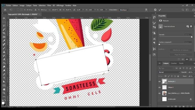195x110 pixels.
Task: Click the Densité slider handle
Action: click(x=192, y=37)
